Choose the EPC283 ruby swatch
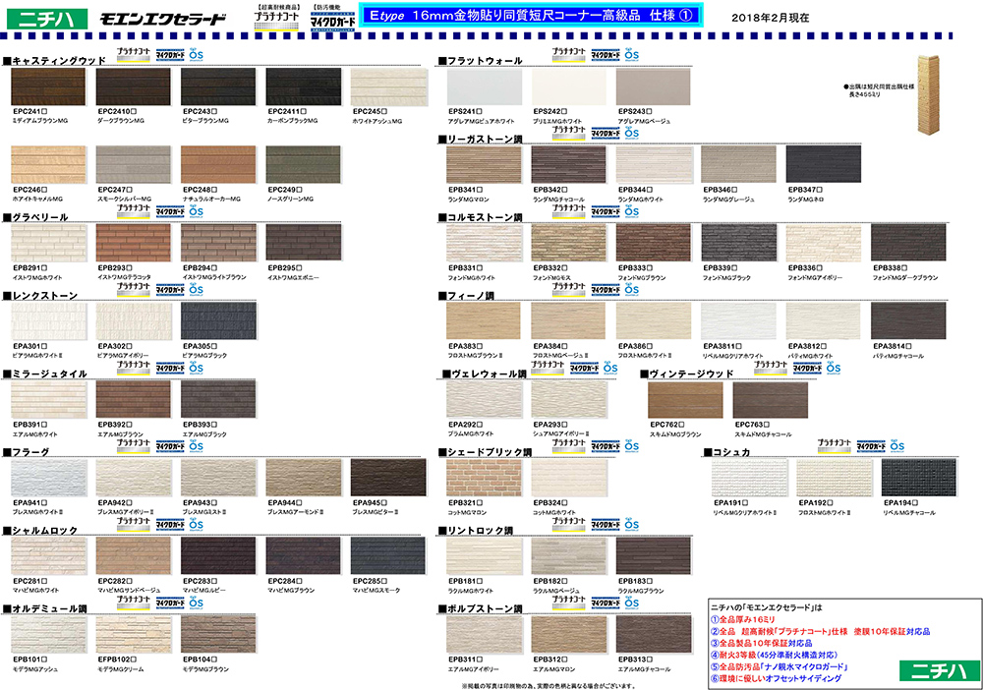This screenshot has width=983, height=690. [x=219, y=556]
